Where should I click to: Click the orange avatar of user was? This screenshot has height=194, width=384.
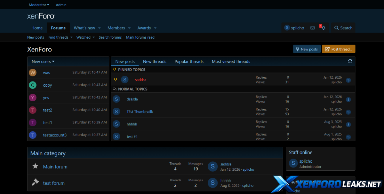click(x=33, y=73)
